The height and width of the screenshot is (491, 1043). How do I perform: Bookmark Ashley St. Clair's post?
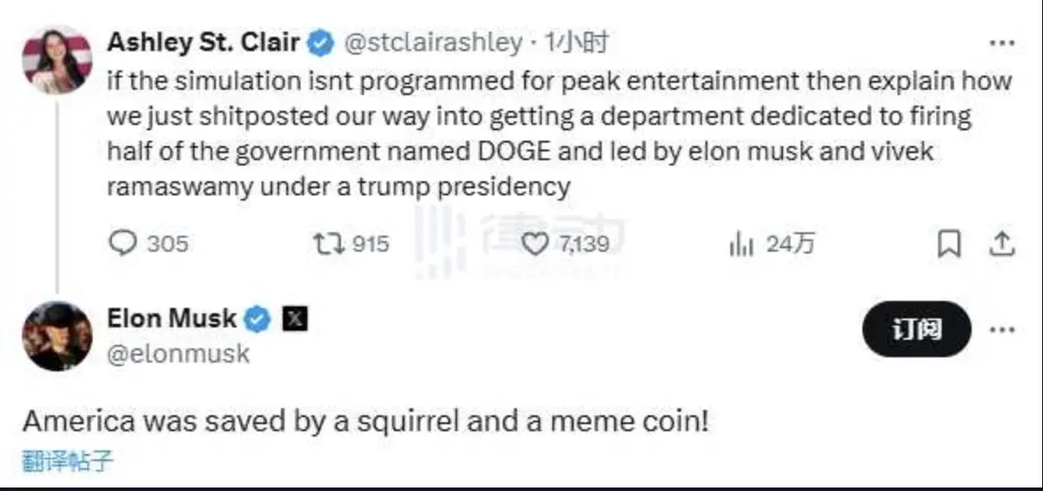pyautogui.click(x=949, y=244)
